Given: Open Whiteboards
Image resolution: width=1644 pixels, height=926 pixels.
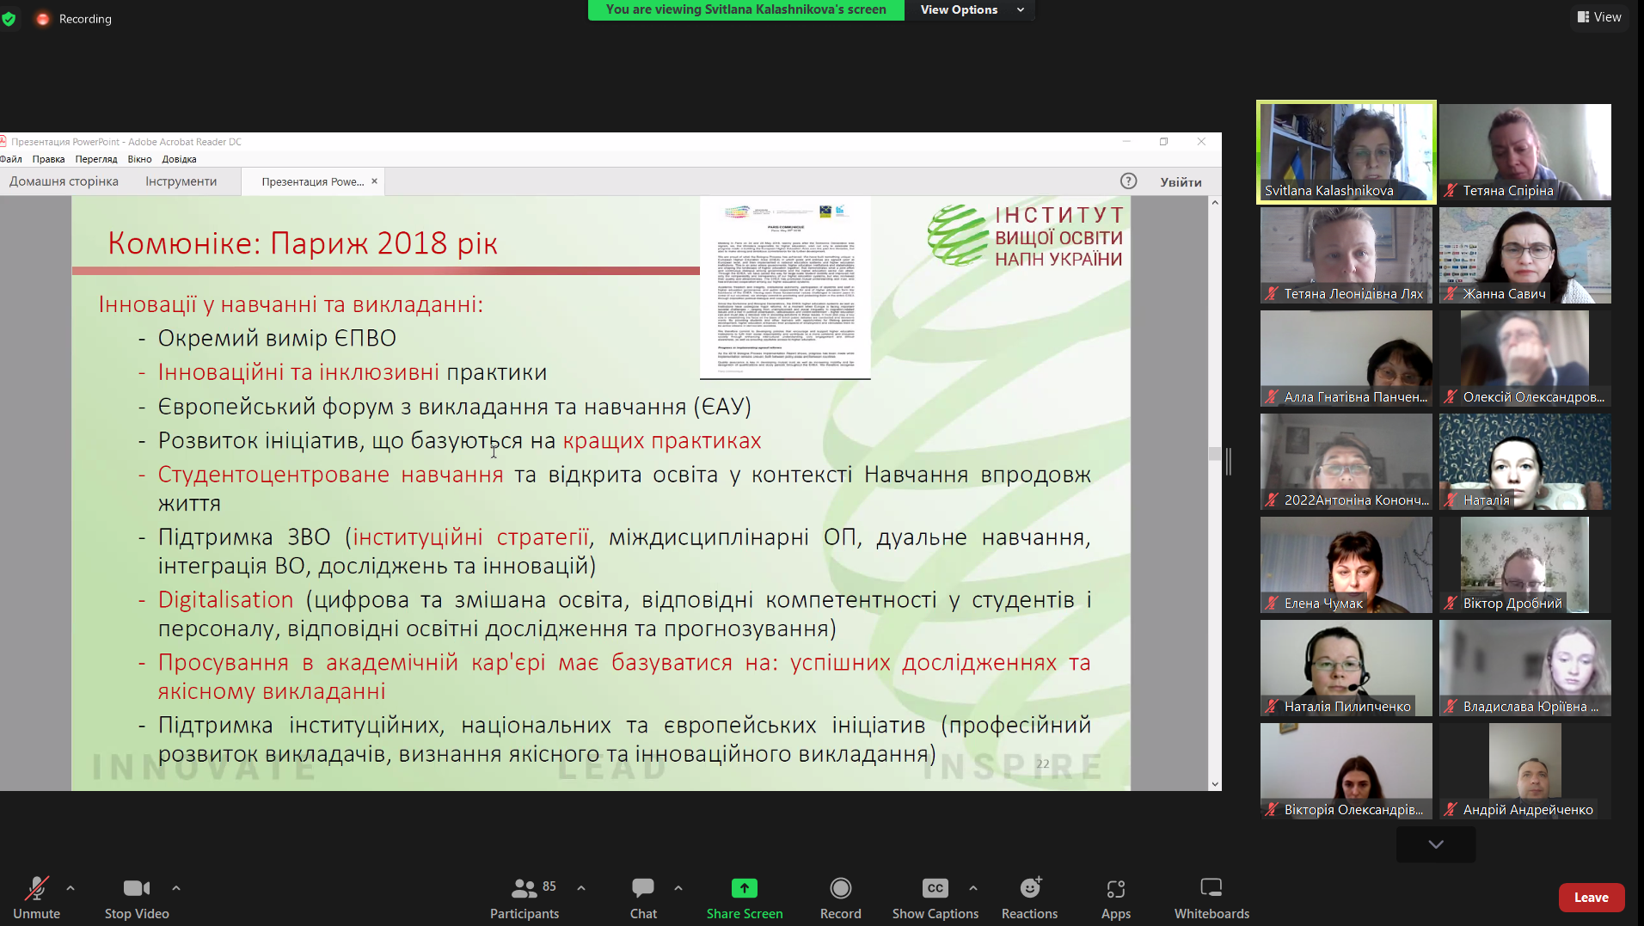Looking at the screenshot, I should pos(1211,898).
